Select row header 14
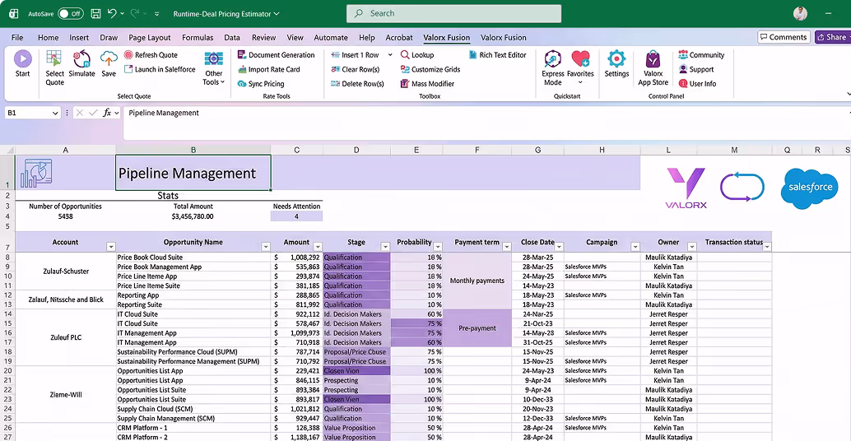Viewport: 851px width, 441px height. (x=7, y=314)
